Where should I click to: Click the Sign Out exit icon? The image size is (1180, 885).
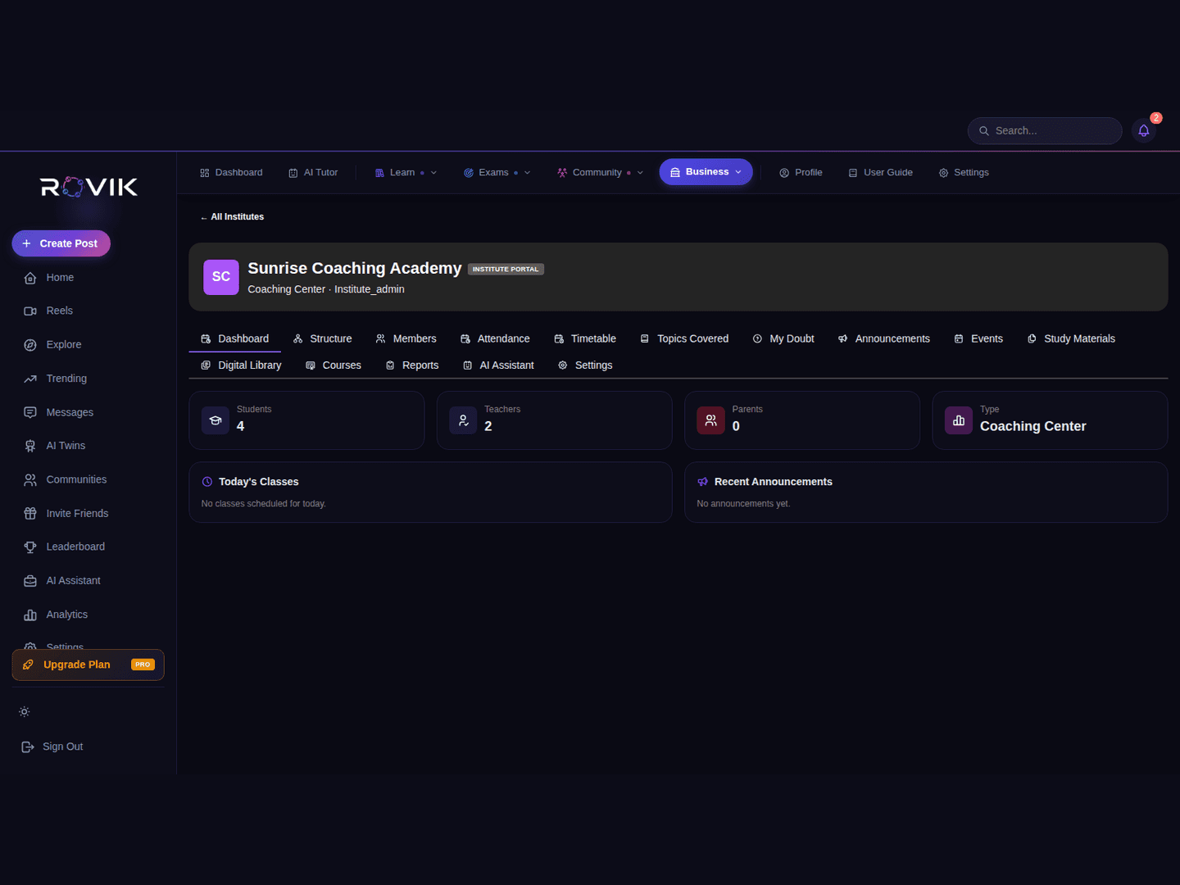(x=28, y=747)
